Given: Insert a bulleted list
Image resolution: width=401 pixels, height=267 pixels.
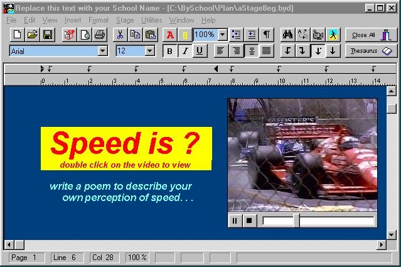Looking at the screenshot, I should click(237, 35).
